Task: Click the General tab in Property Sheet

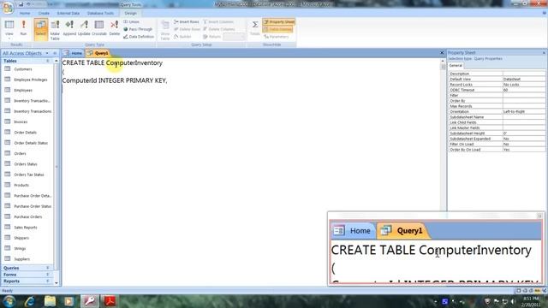Action: 456,66
